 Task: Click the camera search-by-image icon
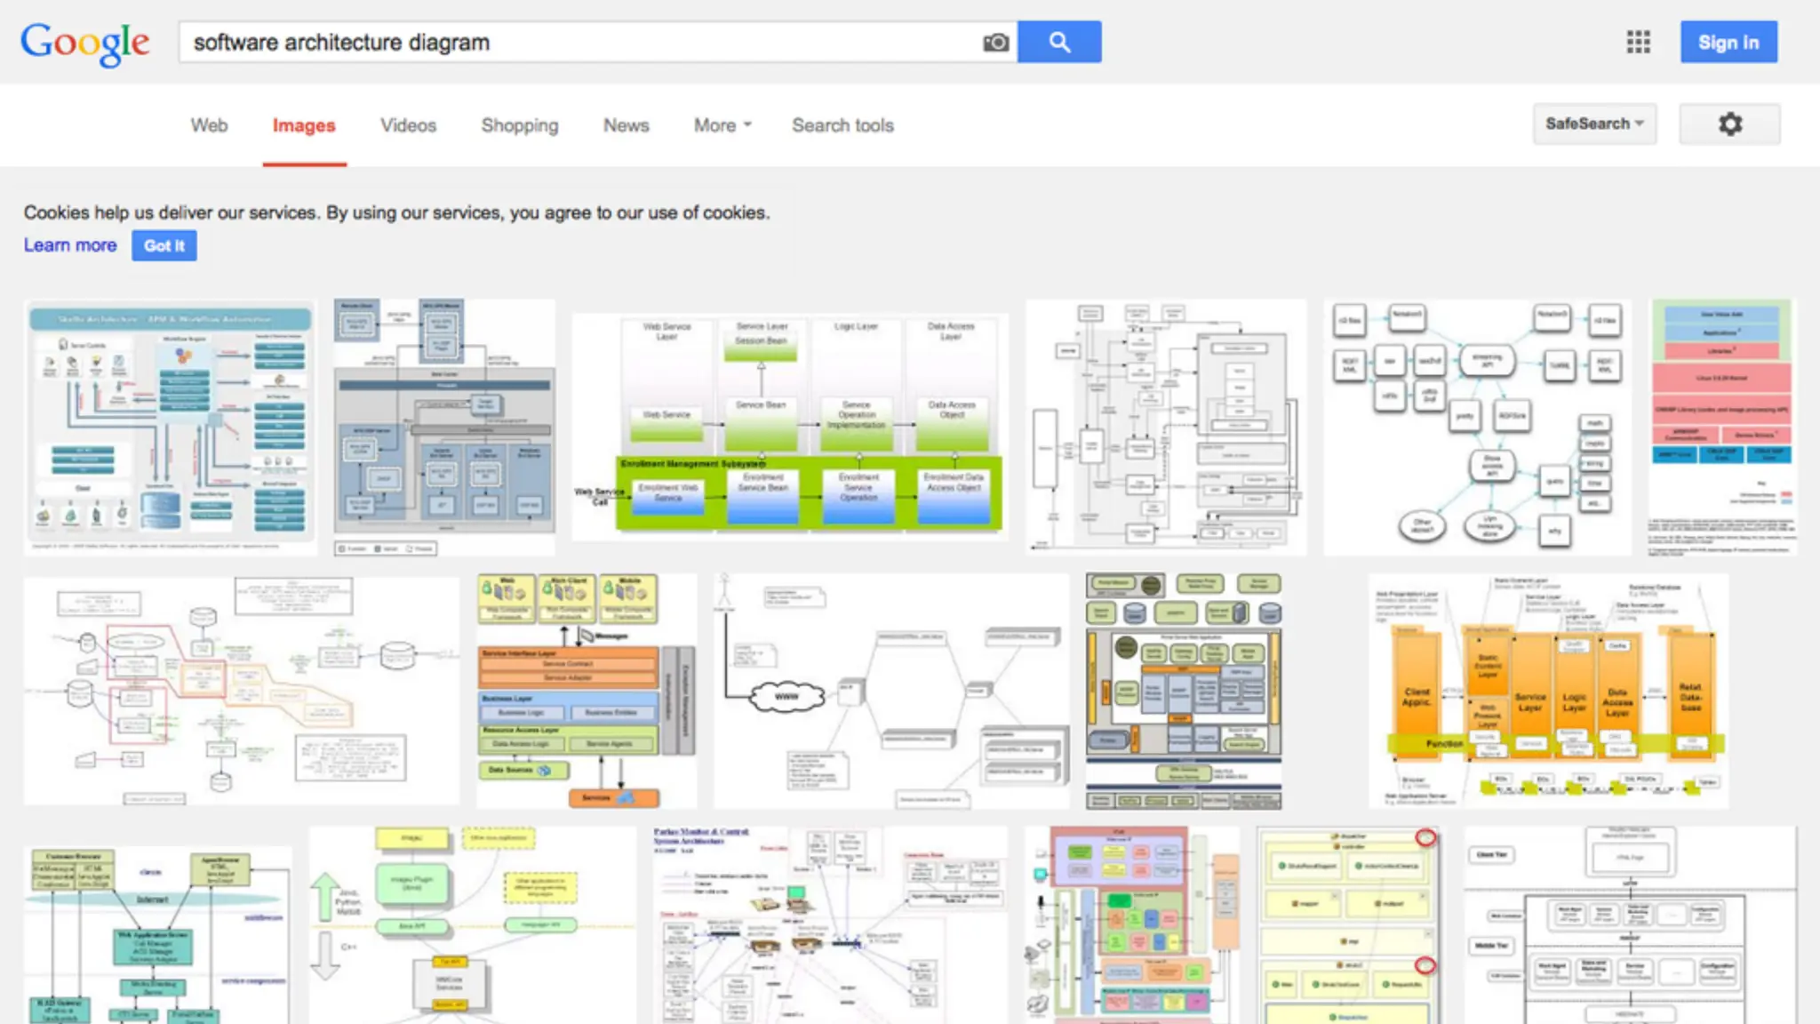point(995,42)
